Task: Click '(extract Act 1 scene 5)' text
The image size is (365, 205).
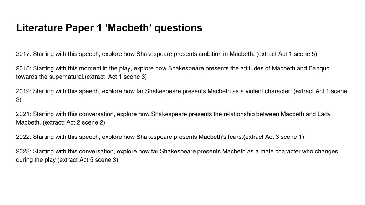Action: (x=287, y=54)
